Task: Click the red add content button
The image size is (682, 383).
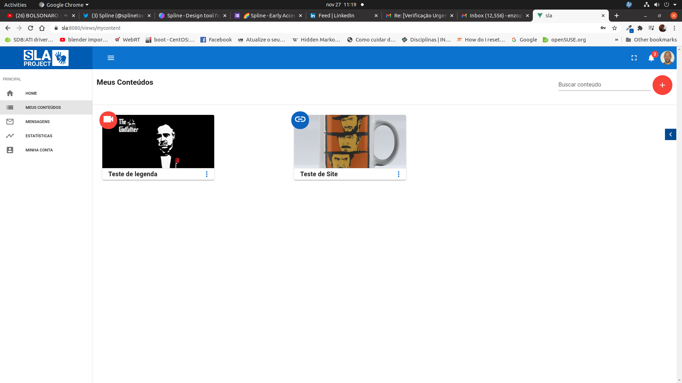Action: [x=662, y=85]
